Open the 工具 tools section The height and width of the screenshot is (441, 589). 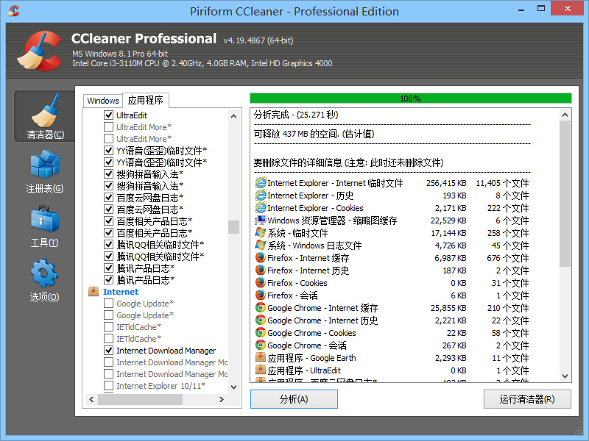click(x=45, y=226)
